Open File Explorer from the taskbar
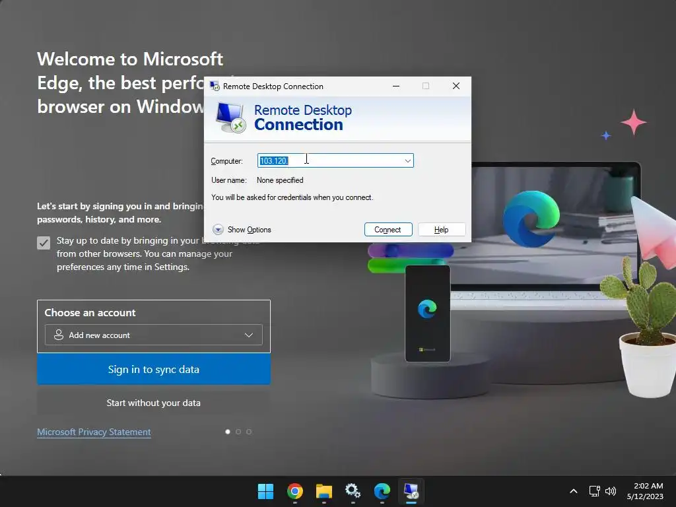 (323, 491)
